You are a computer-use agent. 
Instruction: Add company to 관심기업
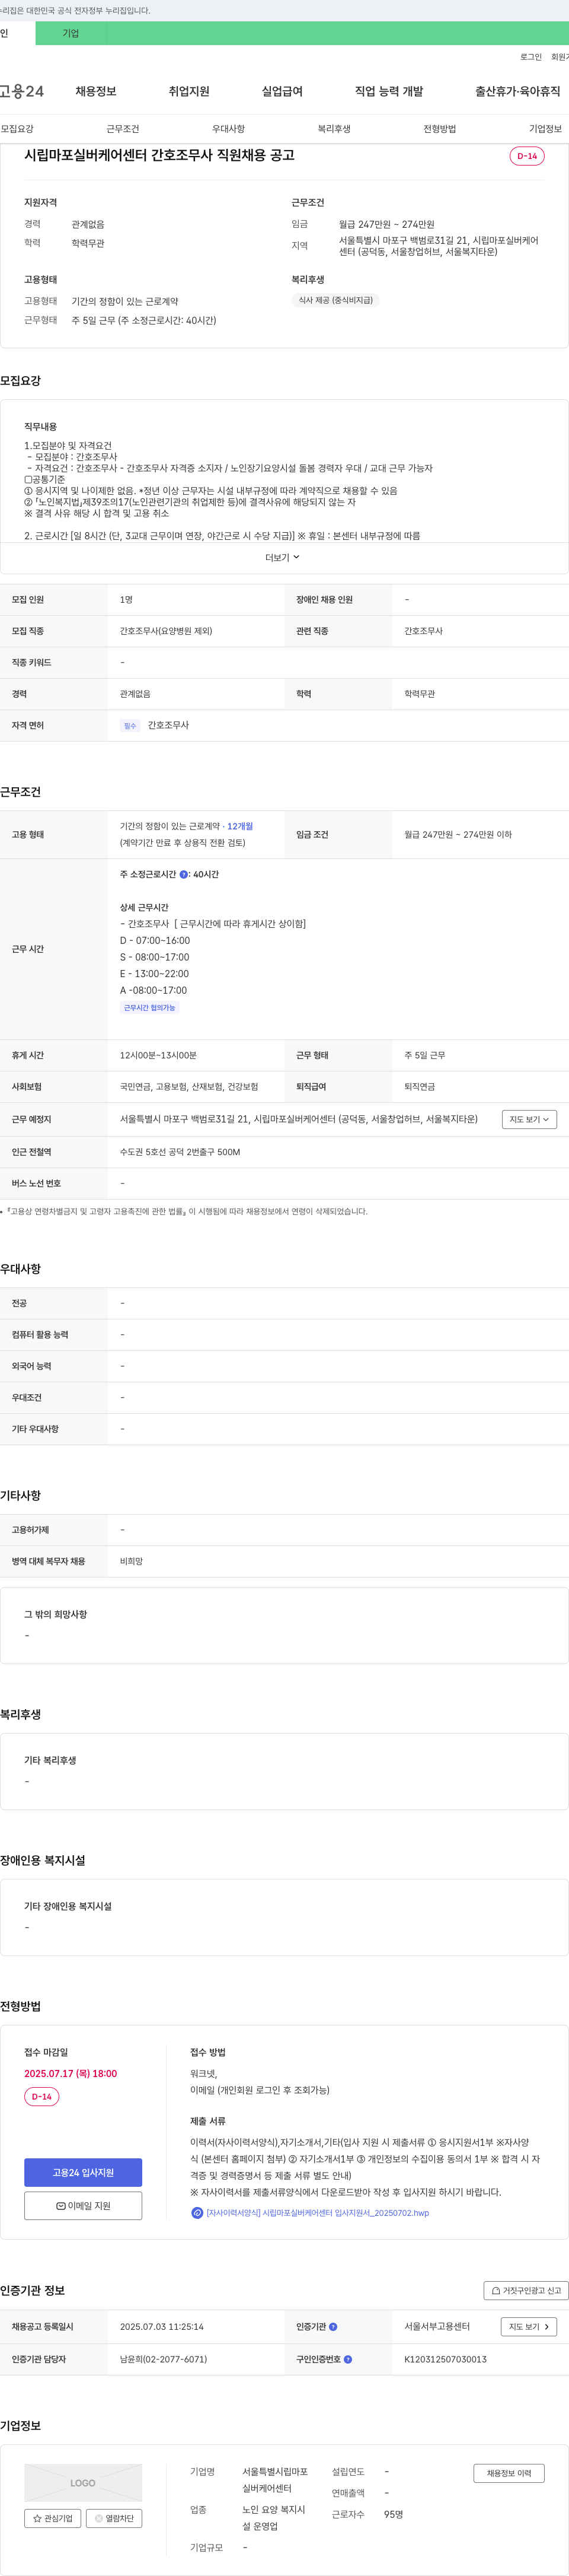tap(53, 2518)
